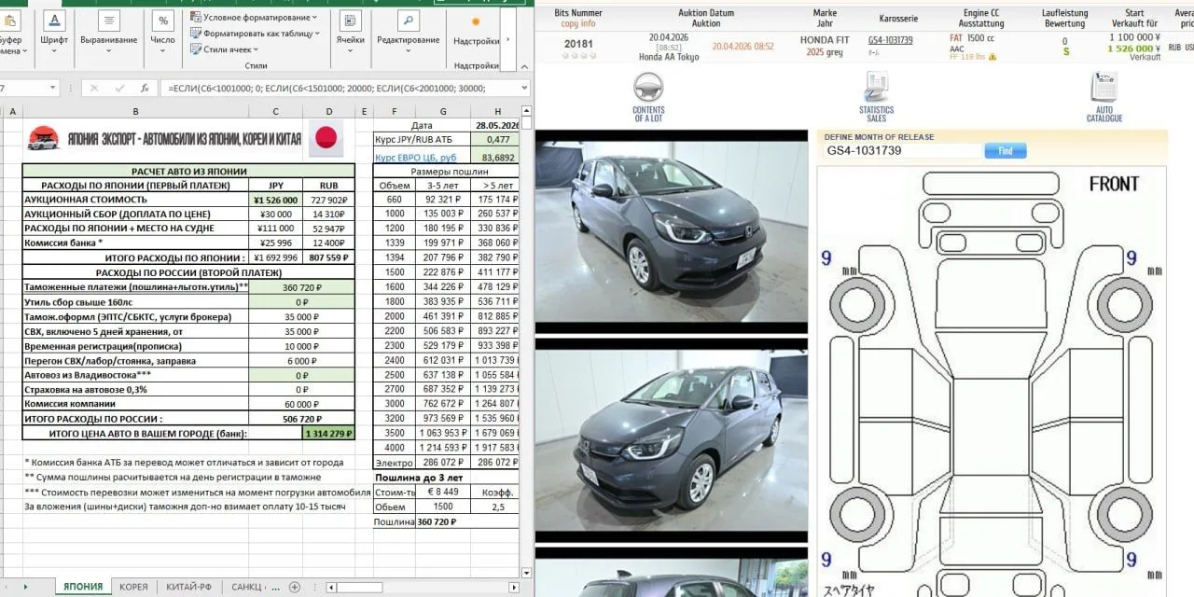Click the Japan flag image in the spreadsheet
The height and width of the screenshot is (597, 1194).
(x=326, y=138)
